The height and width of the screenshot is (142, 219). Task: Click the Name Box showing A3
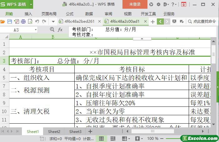[x=16, y=30]
